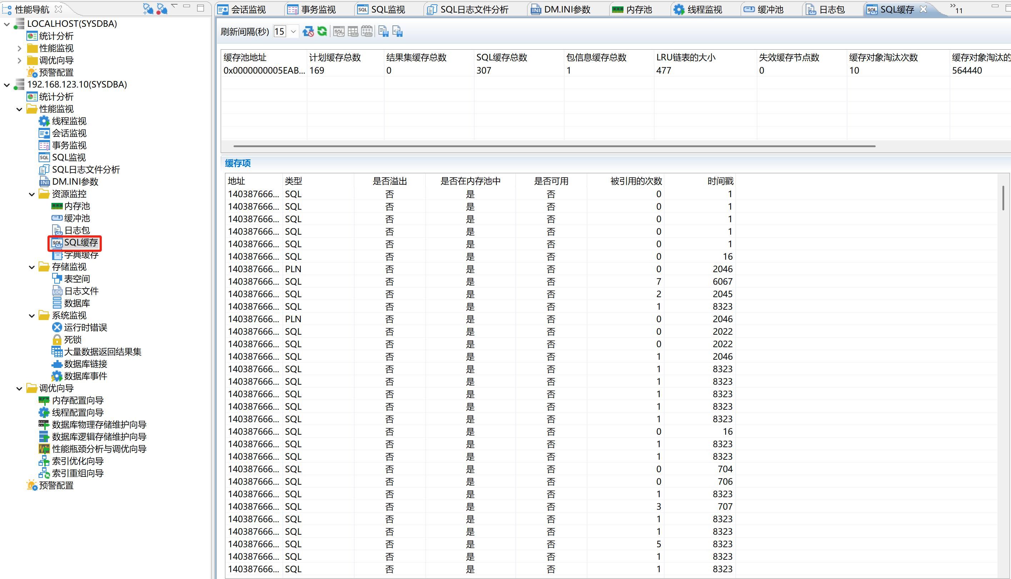
Task: Switch to the DM.INI参数 tab
Action: pos(561,10)
